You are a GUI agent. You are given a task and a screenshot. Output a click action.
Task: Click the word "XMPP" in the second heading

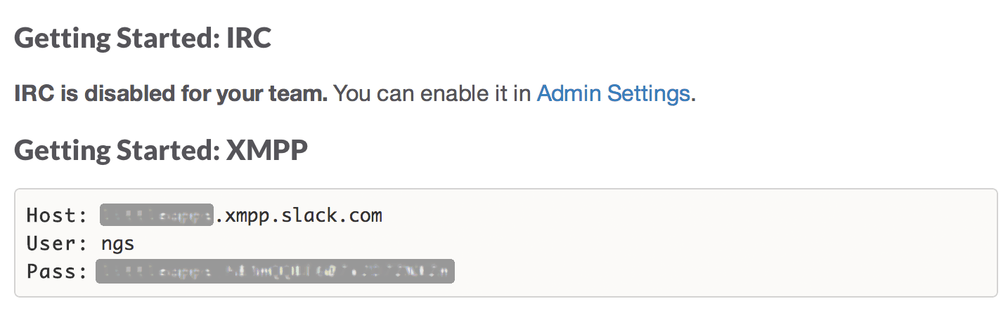click(266, 150)
